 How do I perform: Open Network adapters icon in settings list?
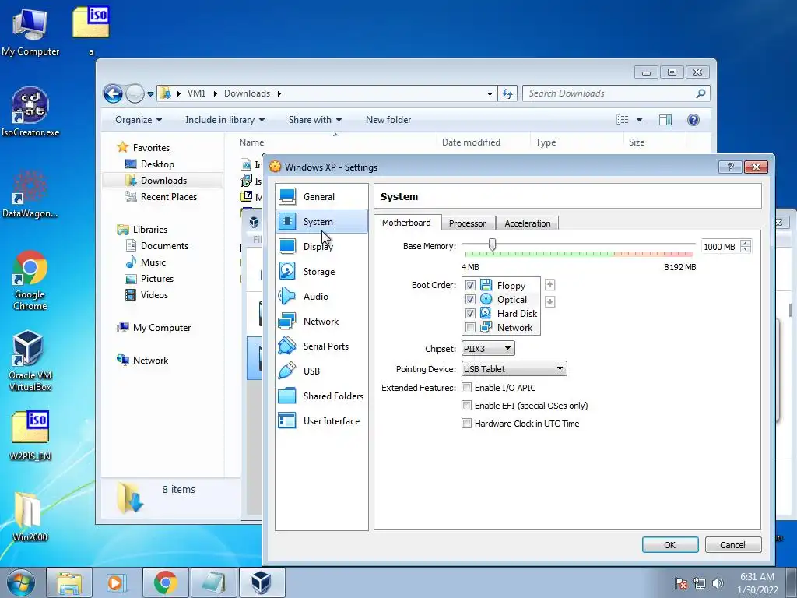click(x=287, y=322)
